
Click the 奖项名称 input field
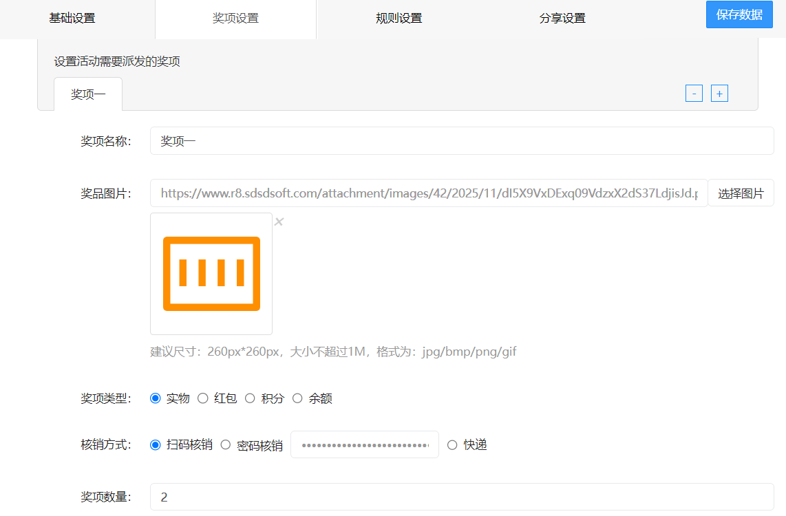click(461, 141)
